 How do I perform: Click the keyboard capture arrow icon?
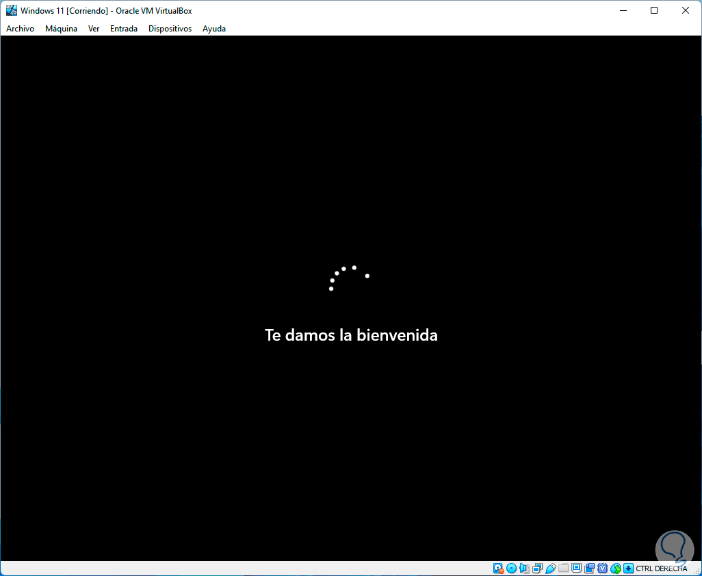[x=629, y=568]
